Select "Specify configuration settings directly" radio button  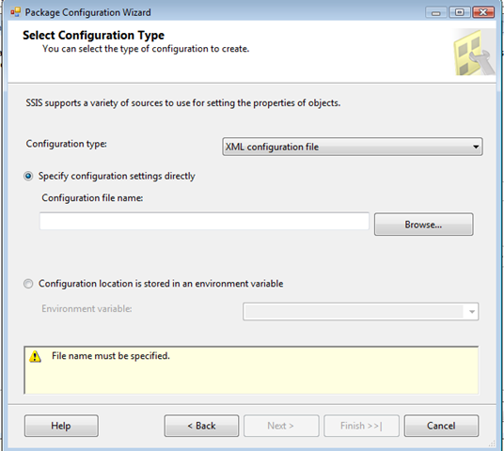[28, 176]
